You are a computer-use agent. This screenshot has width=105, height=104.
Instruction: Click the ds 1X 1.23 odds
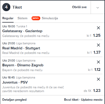tap(92, 91)
